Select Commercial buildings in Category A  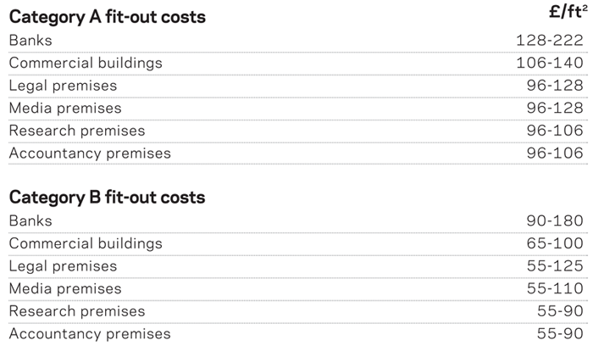[86, 63]
